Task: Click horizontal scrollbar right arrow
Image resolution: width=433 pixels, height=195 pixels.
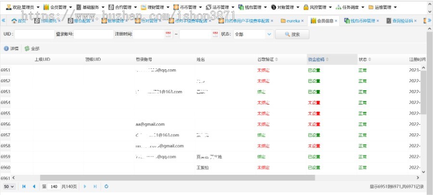Action: pyautogui.click(x=418, y=178)
